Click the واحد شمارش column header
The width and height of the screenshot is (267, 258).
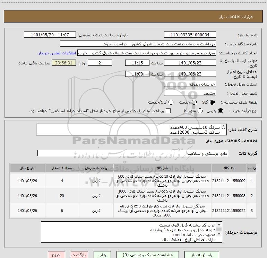(96, 168)
